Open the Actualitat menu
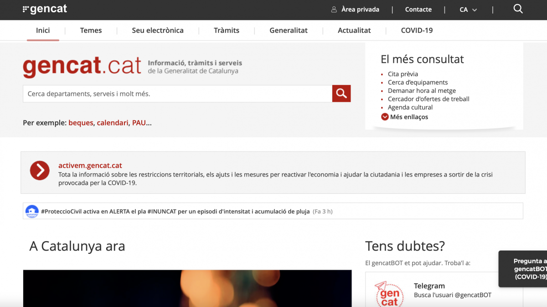Viewport: 547px width, 307px height. click(354, 30)
